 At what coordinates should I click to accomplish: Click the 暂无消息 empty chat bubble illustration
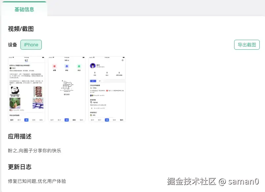(x=67, y=86)
